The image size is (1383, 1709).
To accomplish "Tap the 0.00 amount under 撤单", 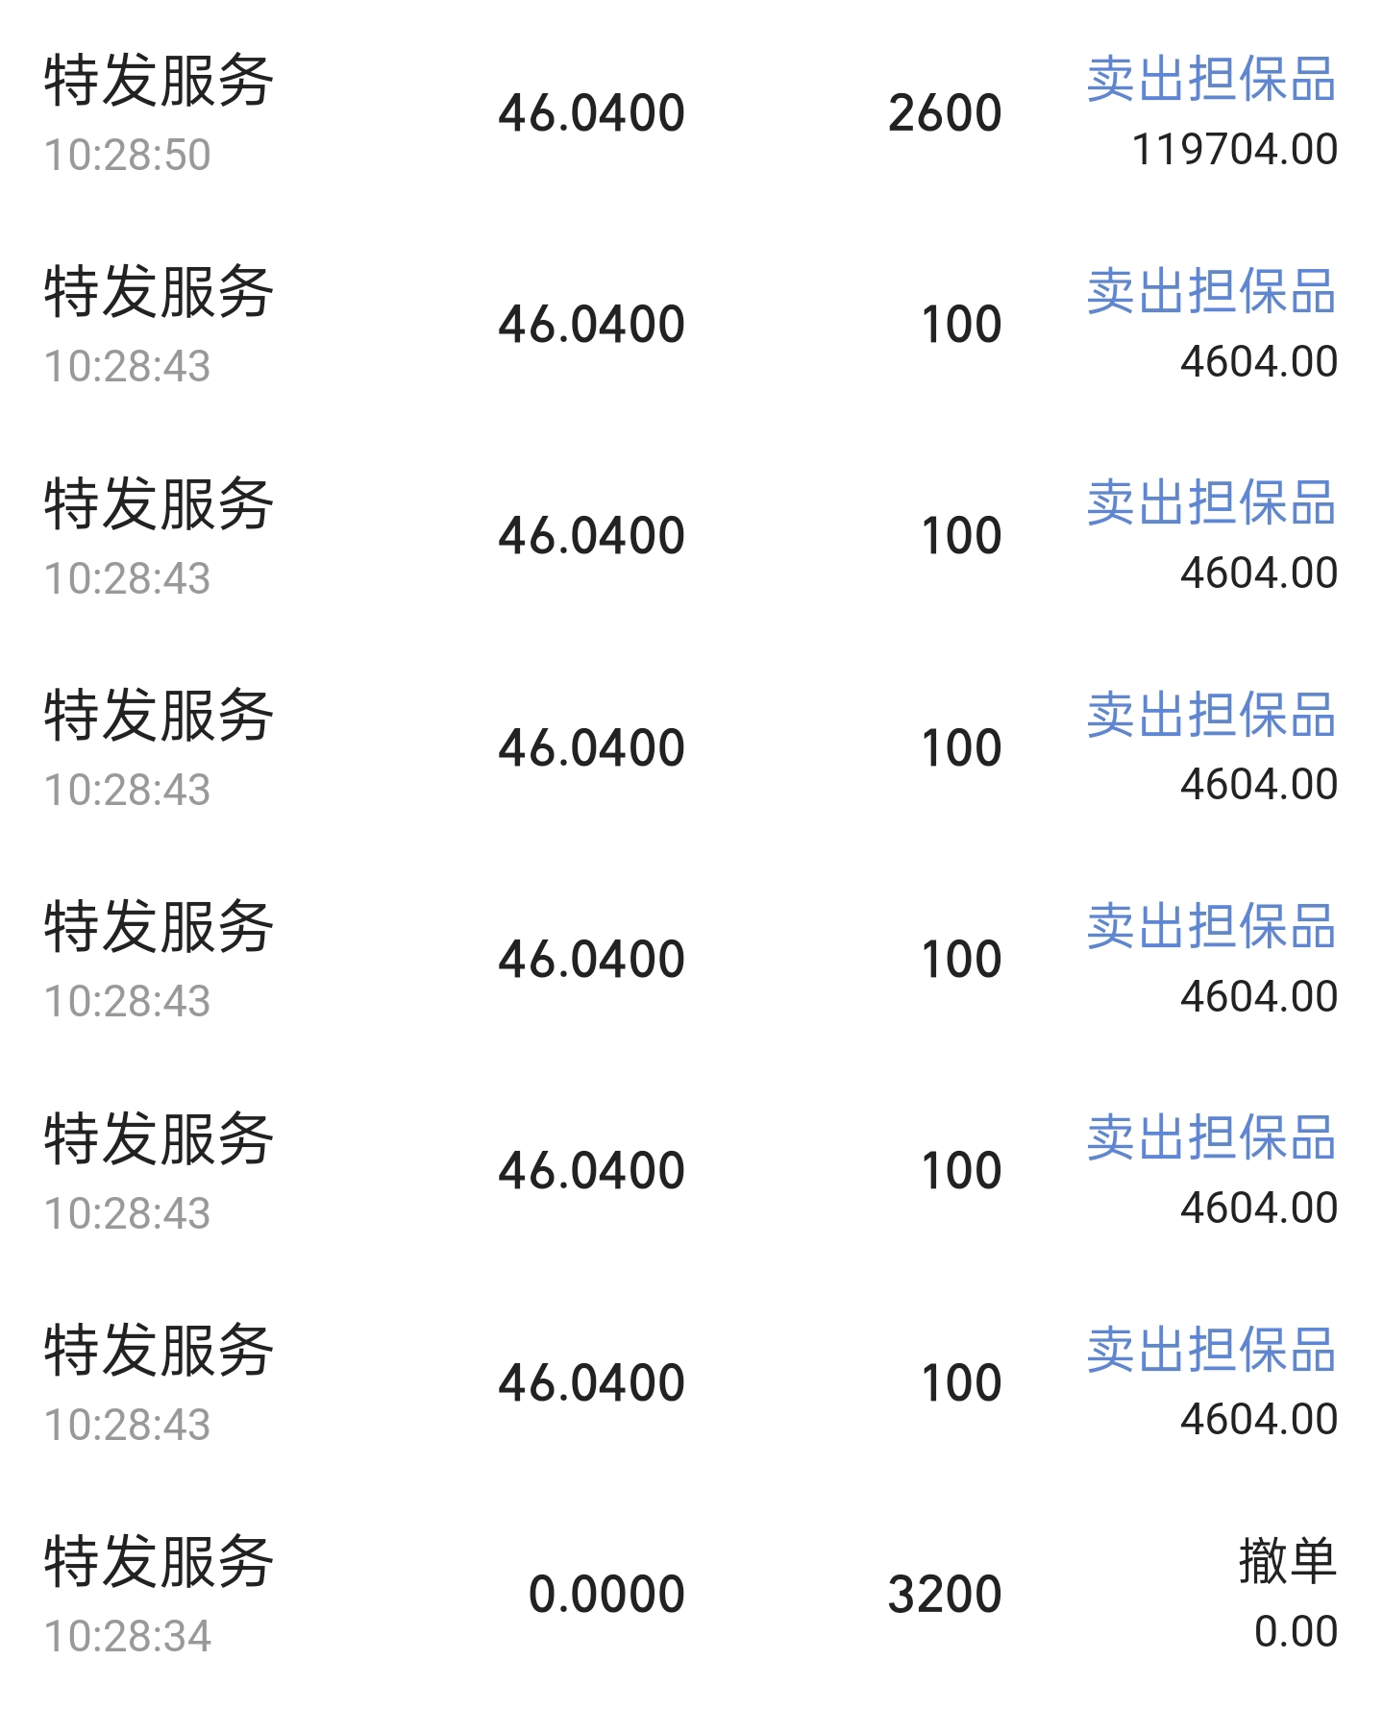I will pos(1296,1631).
